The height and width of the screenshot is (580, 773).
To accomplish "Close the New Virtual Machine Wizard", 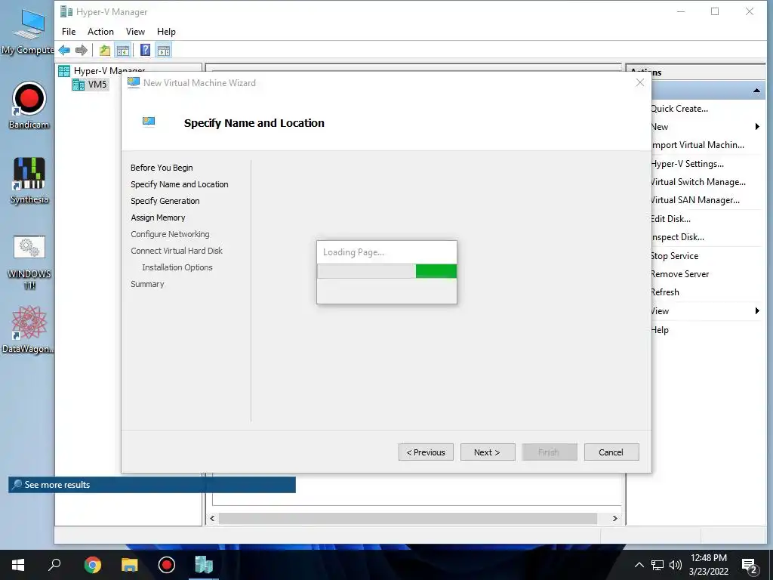I will [x=640, y=82].
